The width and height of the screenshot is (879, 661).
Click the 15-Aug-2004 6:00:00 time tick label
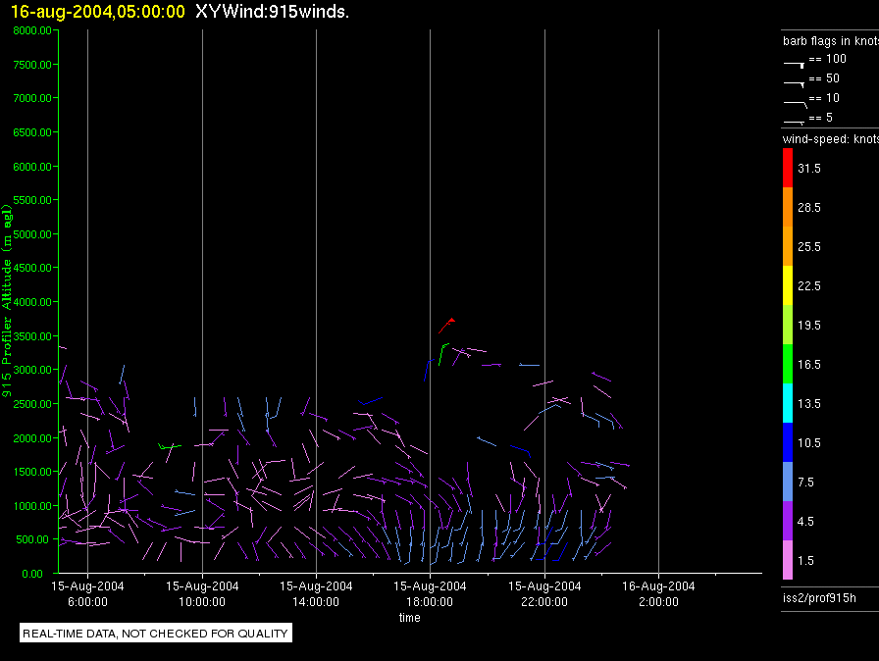click(87, 593)
